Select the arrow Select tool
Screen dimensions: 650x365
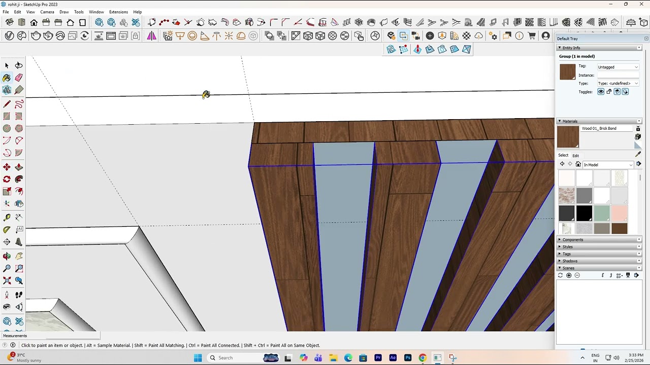pyautogui.click(x=7, y=65)
